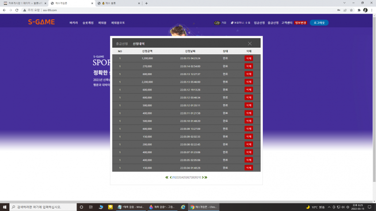Reload the current page
The height and width of the screenshot is (211, 376).
[x=17, y=10]
